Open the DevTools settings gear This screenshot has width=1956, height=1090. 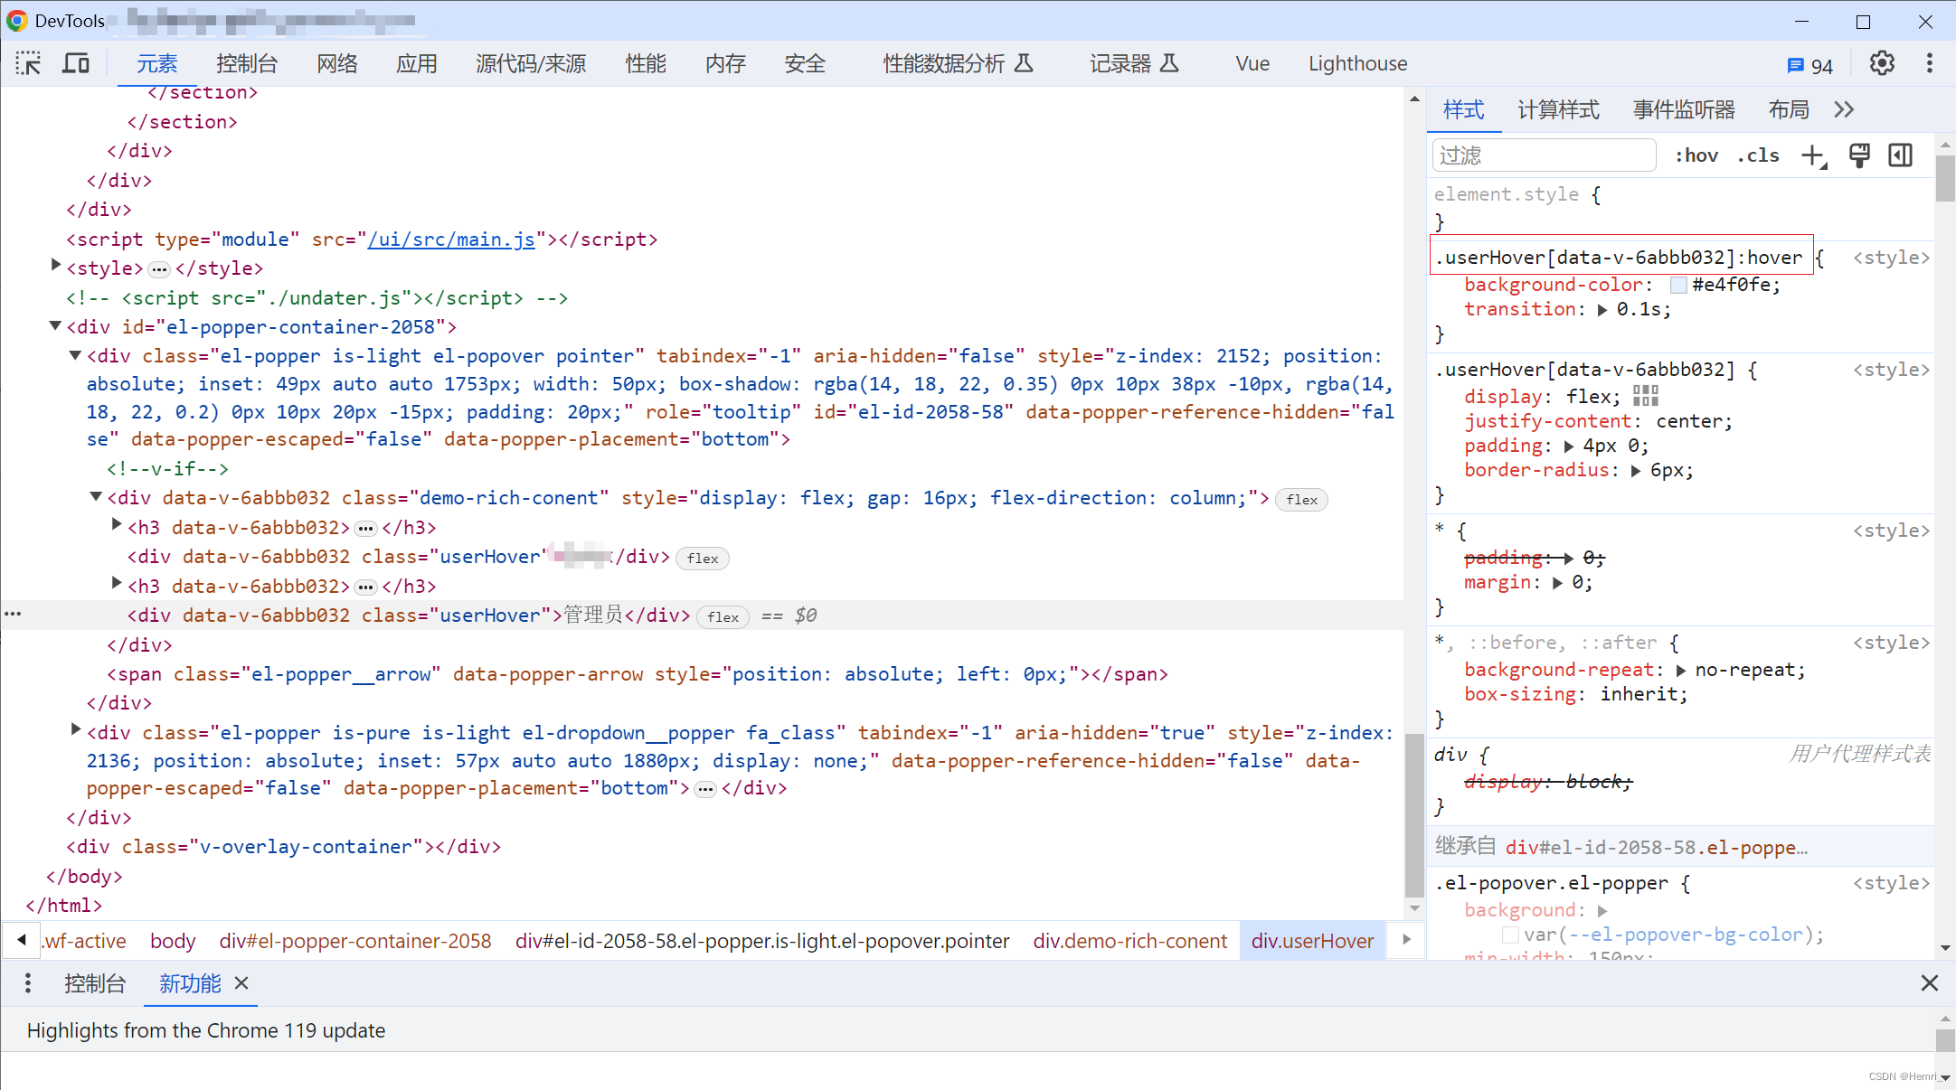(x=1882, y=62)
